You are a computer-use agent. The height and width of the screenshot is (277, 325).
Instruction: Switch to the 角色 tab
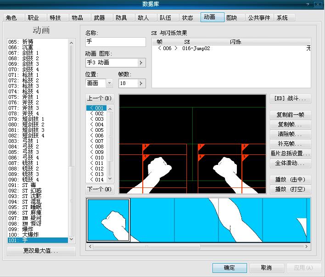tap(14, 17)
